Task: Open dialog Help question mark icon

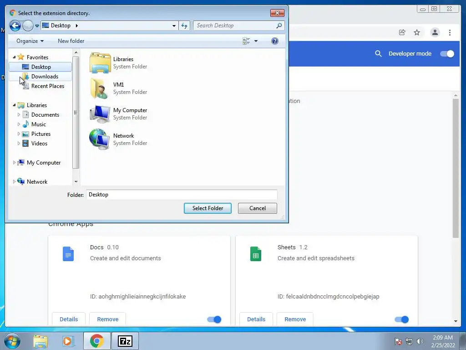Action: 275,41
